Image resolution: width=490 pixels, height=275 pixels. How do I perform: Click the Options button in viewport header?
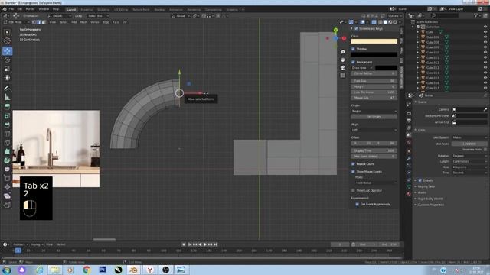(x=394, y=15)
